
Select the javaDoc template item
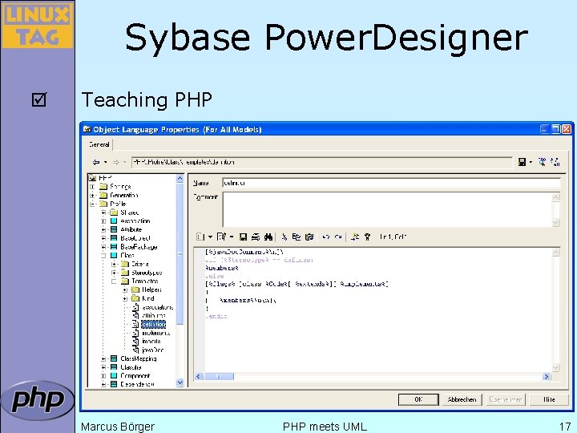(x=153, y=350)
